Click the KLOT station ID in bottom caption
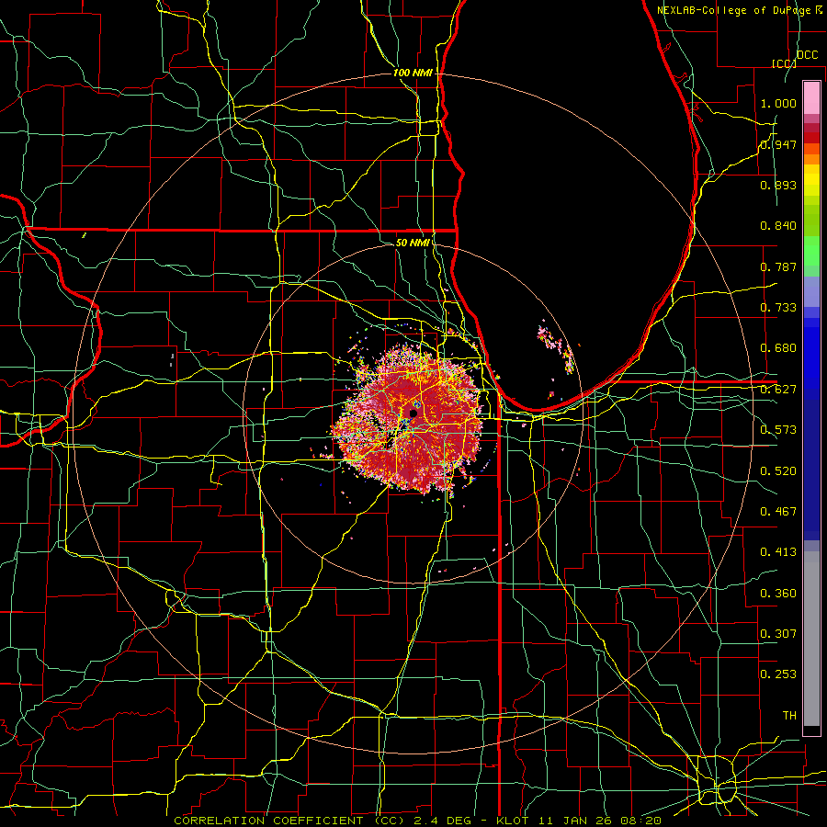Viewport: 827px width, 827px height. (512, 821)
